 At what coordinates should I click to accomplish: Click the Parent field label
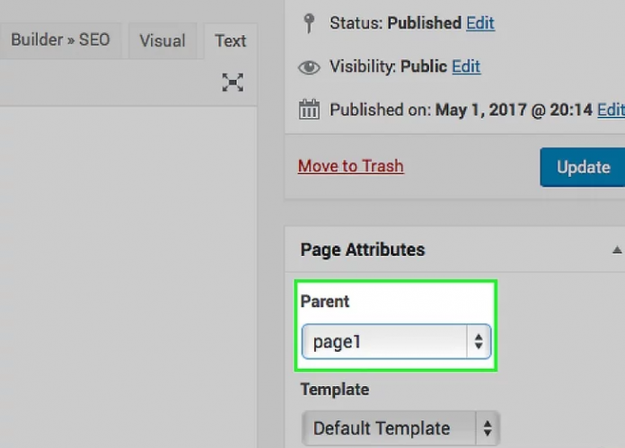click(325, 302)
